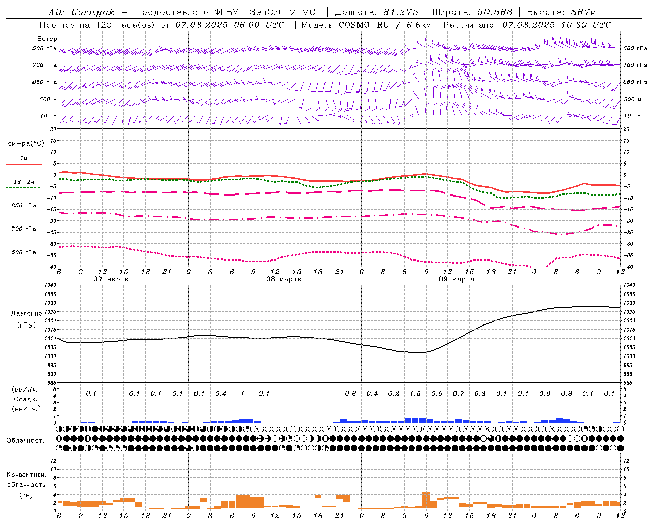The width and height of the screenshot is (650, 520).
Task: Click the tallest orange convective cloud bar
Action: pos(426,500)
